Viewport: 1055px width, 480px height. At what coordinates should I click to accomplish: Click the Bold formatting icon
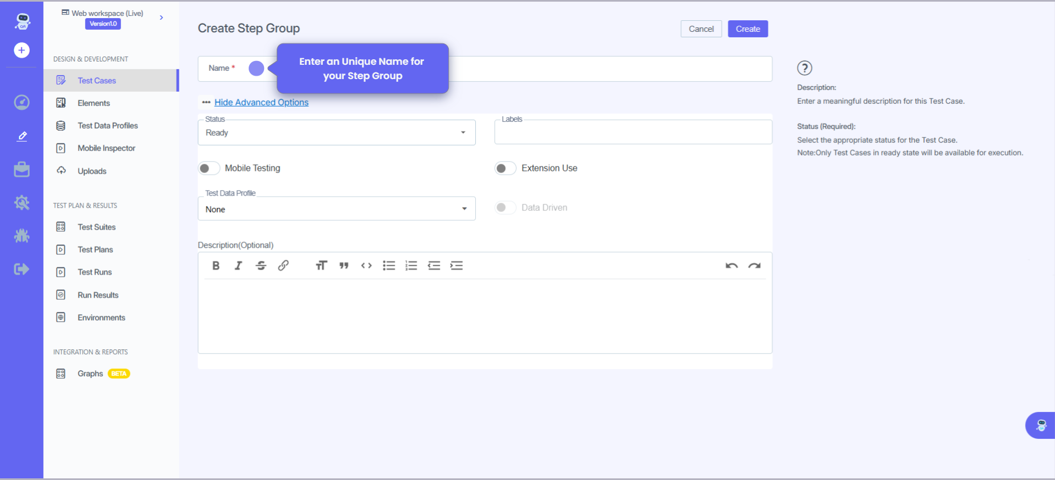[x=216, y=266]
